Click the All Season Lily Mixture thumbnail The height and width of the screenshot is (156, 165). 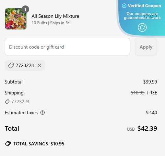point(16,19)
